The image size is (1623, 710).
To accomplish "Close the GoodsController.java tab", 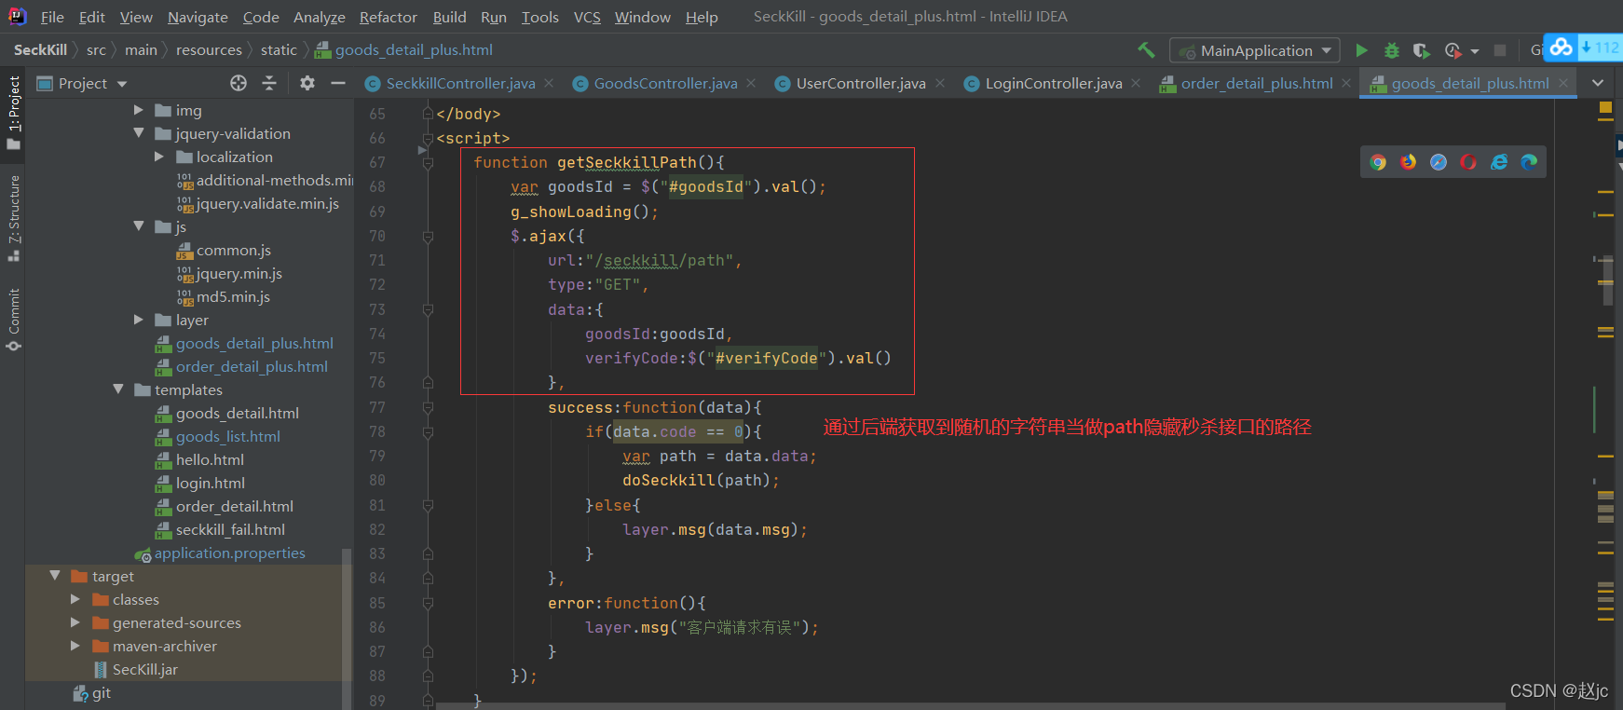I will point(751,83).
